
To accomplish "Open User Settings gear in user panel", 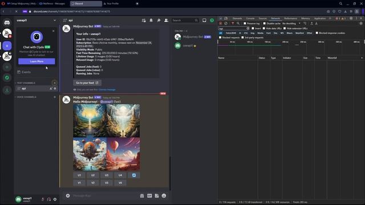I will (55, 199).
